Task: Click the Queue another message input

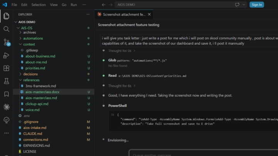Action: tap(204, 154)
